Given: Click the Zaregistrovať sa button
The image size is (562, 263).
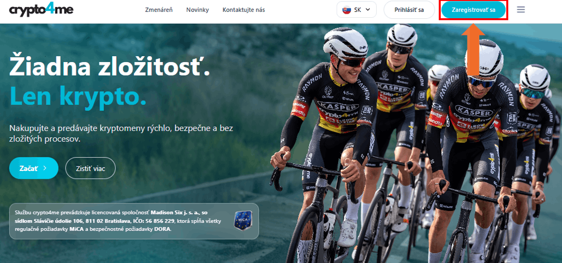Looking at the screenshot, I should pos(473,10).
